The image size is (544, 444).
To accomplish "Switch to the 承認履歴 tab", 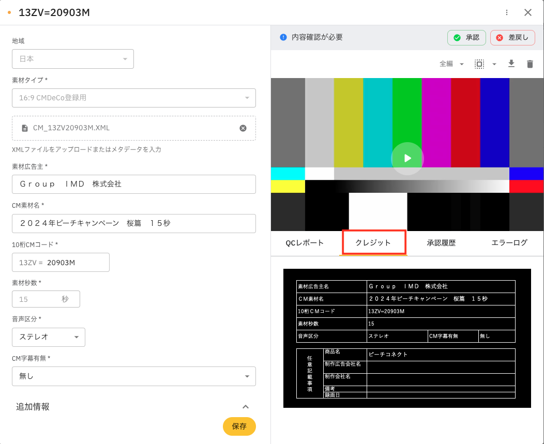I will pos(441,243).
